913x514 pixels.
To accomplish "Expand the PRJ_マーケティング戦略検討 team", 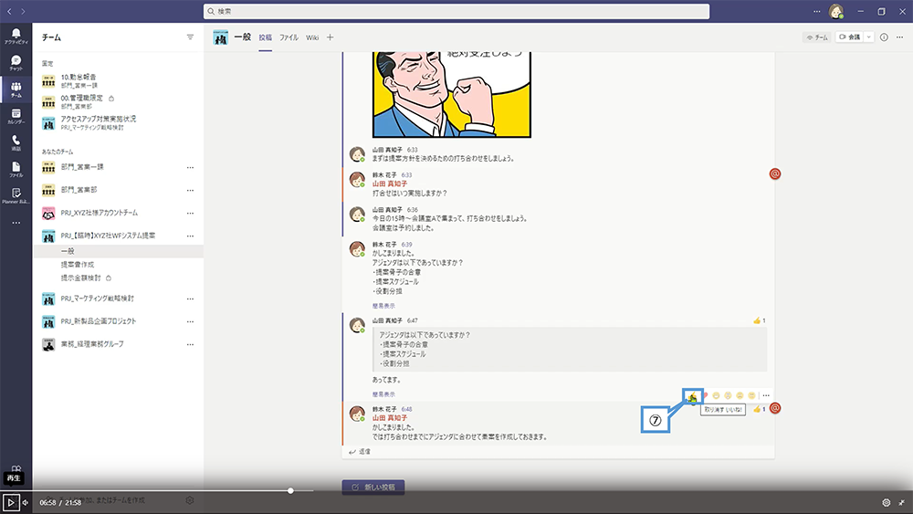I will click(98, 298).
